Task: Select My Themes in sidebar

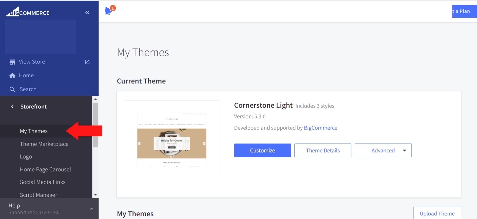Action: pyautogui.click(x=34, y=131)
